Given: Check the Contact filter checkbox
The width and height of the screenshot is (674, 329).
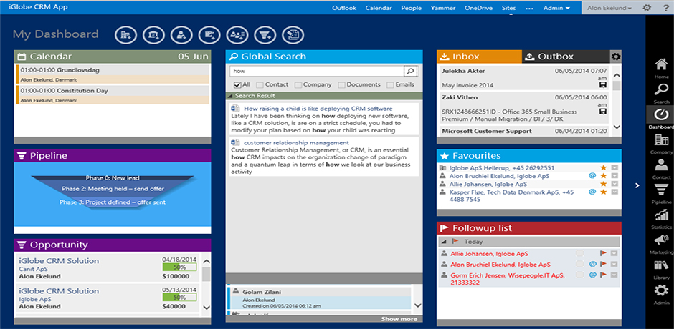Looking at the screenshot, I should pyautogui.click(x=260, y=85).
